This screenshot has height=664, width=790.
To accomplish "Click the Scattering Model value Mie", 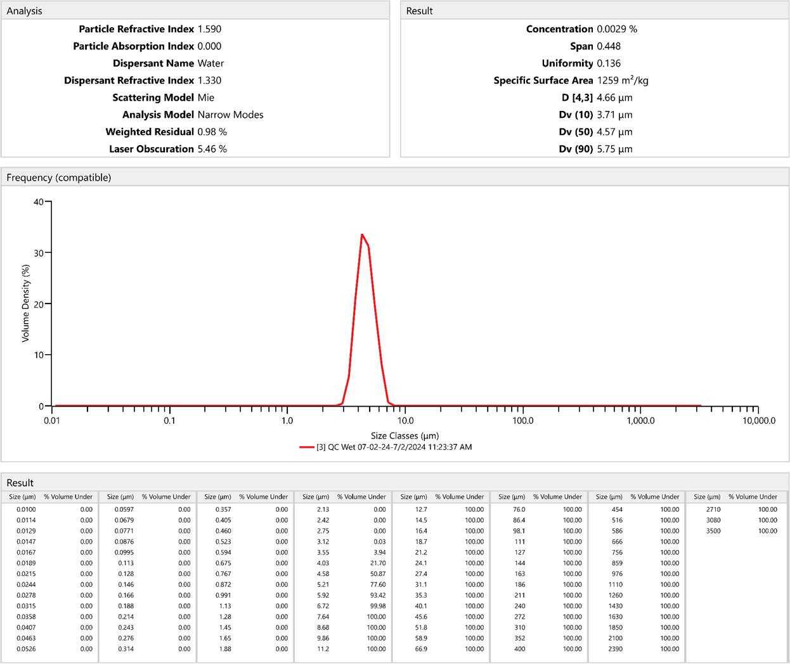I will click(x=206, y=98).
